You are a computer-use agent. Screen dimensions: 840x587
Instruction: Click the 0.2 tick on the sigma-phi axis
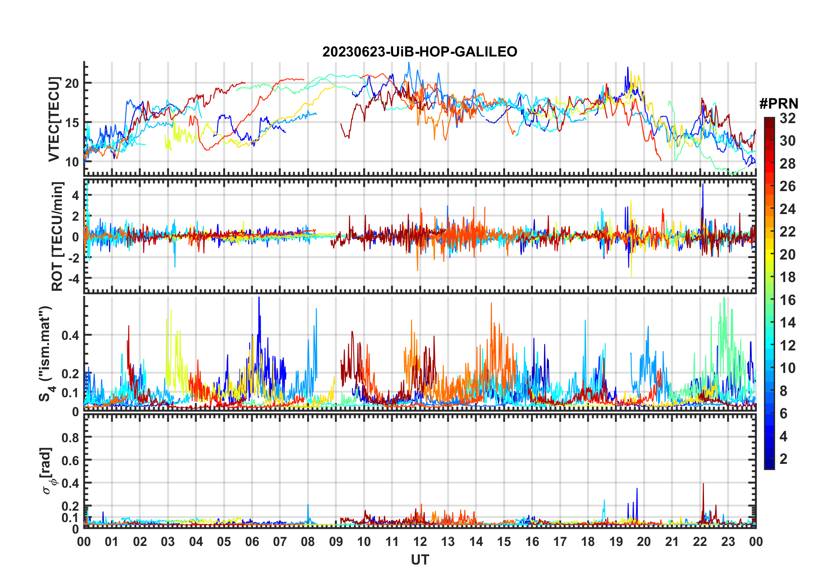pyautogui.click(x=70, y=506)
